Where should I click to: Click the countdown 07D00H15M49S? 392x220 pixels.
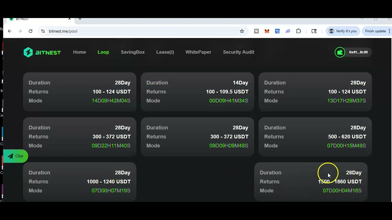(347, 146)
